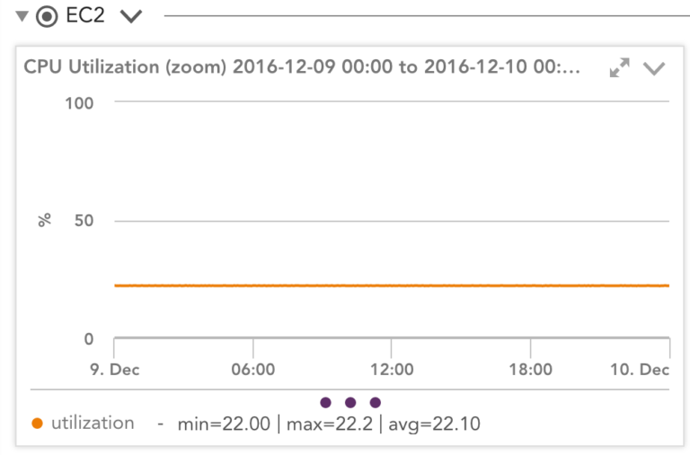Click the orange utilization line
Screen dimensions: 690x455
click(392, 285)
